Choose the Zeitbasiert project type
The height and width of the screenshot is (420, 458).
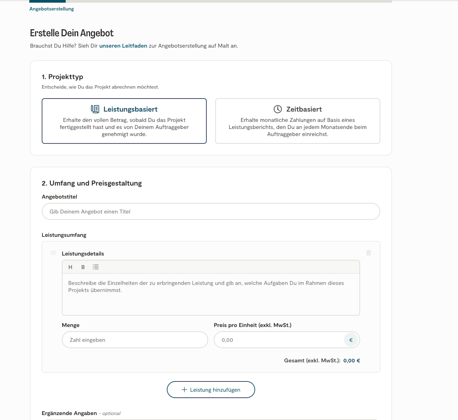pyautogui.click(x=297, y=121)
